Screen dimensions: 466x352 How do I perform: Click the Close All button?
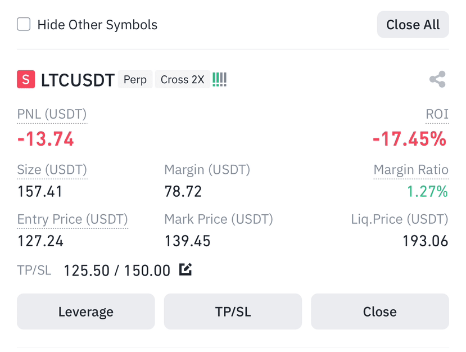(413, 24)
